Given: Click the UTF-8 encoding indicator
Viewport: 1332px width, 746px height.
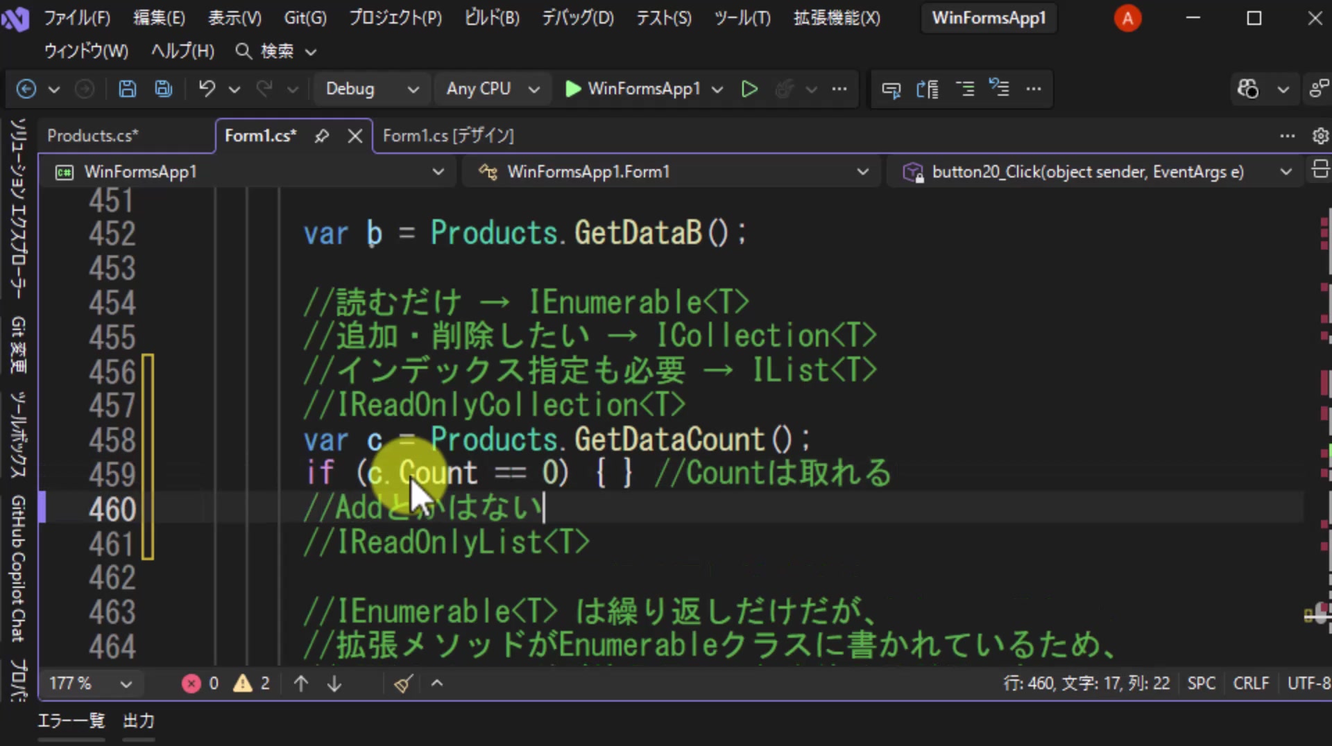Looking at the screenshot, I should (x=1308, y=684).
